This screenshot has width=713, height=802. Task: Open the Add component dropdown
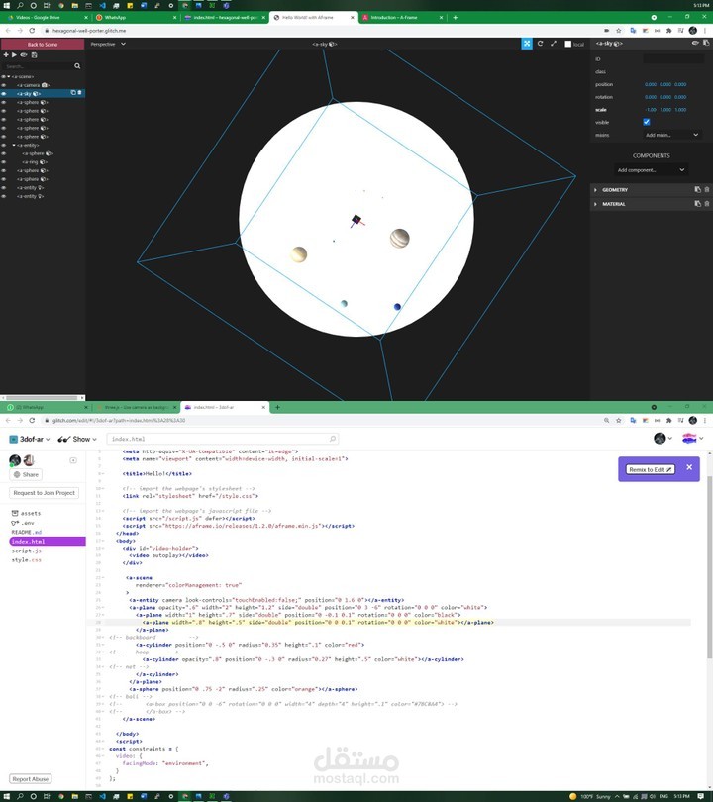(652, 170)
